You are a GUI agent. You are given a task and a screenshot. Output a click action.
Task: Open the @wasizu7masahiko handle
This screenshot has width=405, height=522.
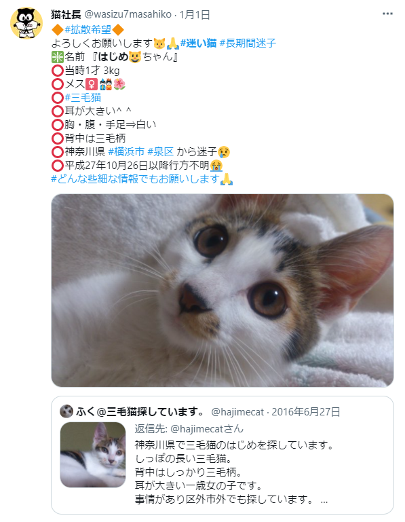point(128,15)
